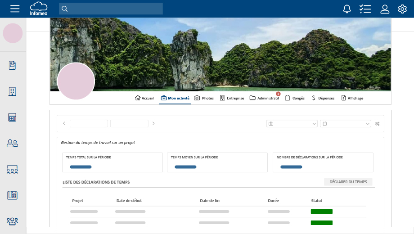This screenshot has width=414, height=234.
Task: Go to previous period with left chevron
Action: coord(64,124)
